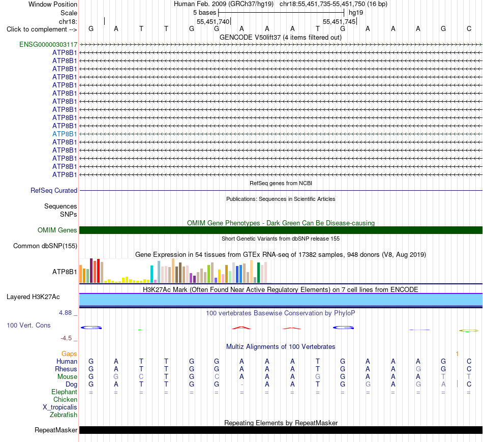Click the 100 Vert. Cons label
This screenshot has width=483, height=442.
(28, 325)
